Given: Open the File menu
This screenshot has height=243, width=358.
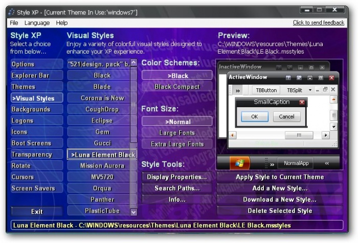Looking at the screenshot, I should (14, 23).
